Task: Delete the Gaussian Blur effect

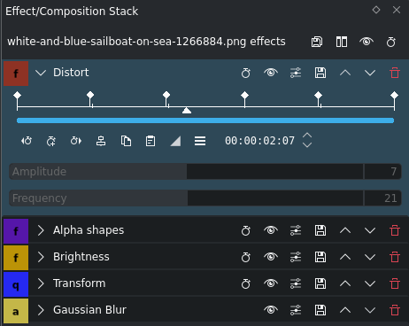Action: [395, 310]
